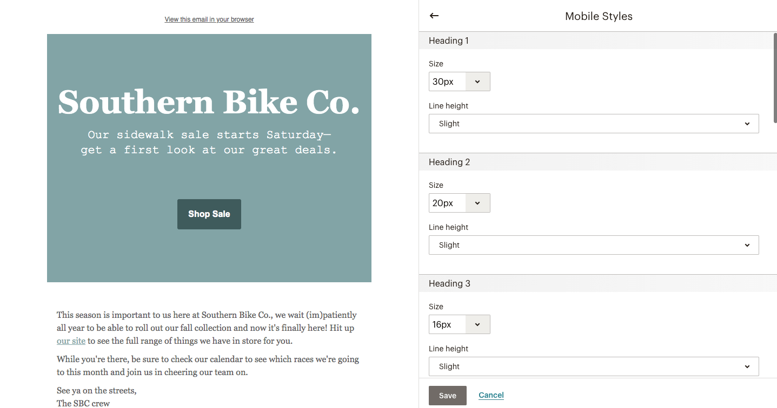Change Heading 1 line height from Slight
Screen dimensions: 777x408
594,123
